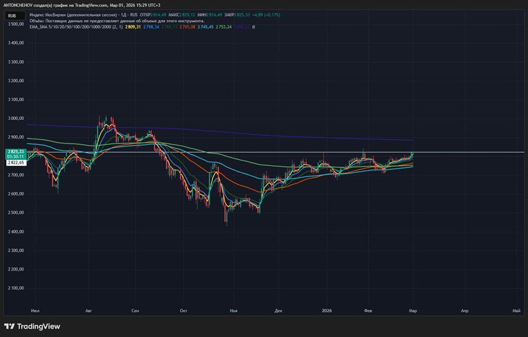Viewport: 528px width, 337px height.
Task: Click the light green EMA value 2 753,24
Action: (222, 26)
